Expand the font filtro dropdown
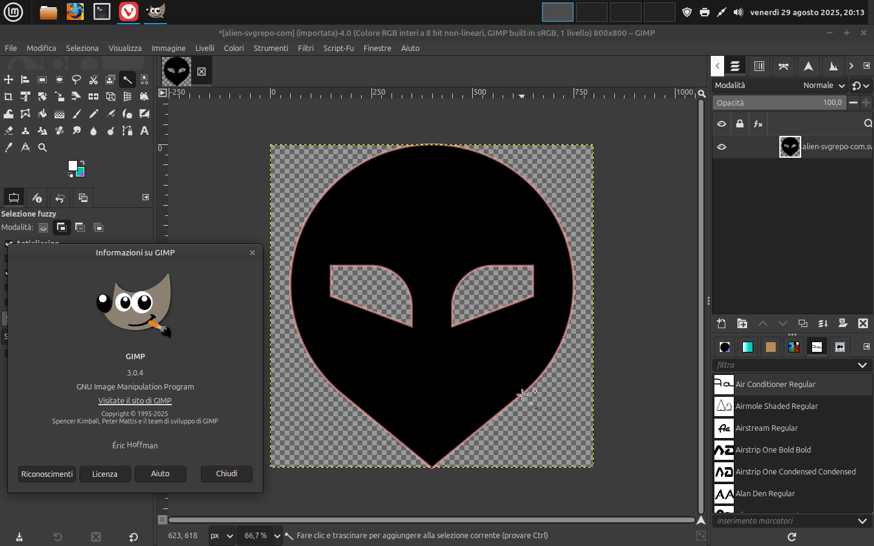874x546 pixels. tap(862, 365)
